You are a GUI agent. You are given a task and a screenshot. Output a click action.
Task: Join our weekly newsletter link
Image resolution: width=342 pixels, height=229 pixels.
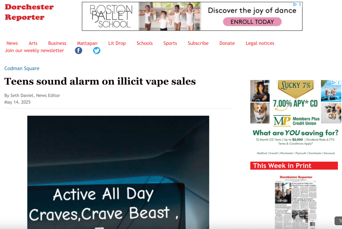coord(34,50)
